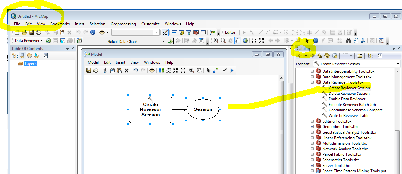Select the Layers data frame in Table Of Contents
Screen dimensions: 402x174
31,64
